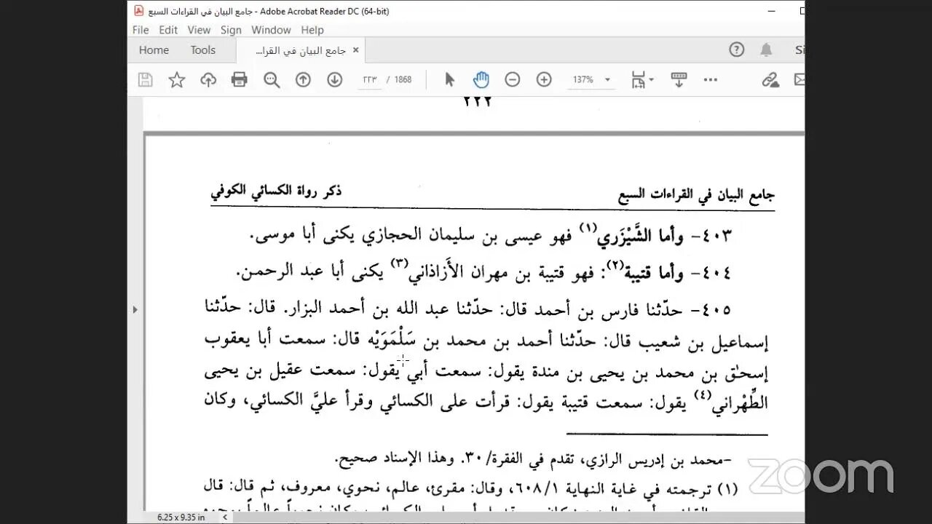Open the Help question mark icon

coord(737,49)
